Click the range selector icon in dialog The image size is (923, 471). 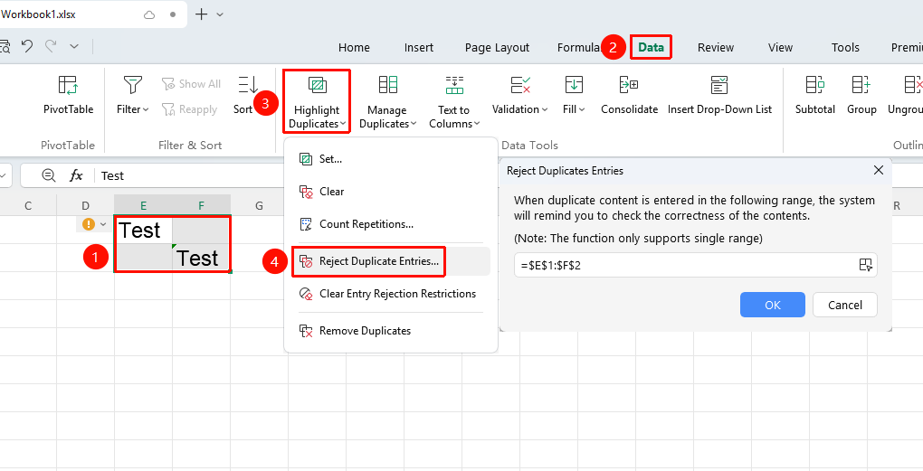pyautogui.click(x=865, y=265)
